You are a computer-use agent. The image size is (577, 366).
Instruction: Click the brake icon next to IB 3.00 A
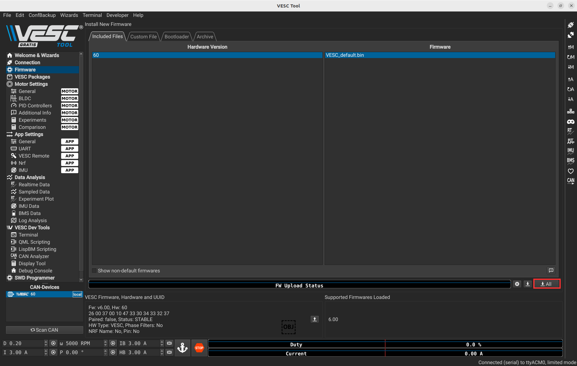coord(169,343)
